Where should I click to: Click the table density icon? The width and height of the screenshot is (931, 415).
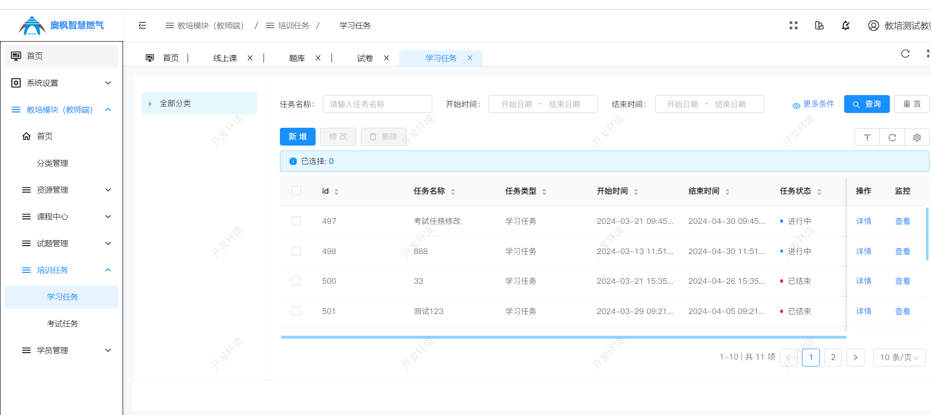coord(867,137)
